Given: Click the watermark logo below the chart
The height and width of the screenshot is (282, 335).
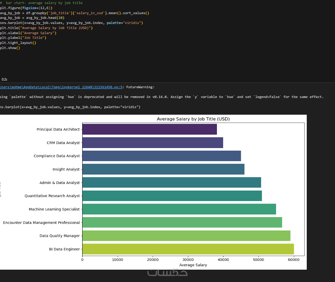Looking at the screenshot, I should pyautogui.click(x=167, y=273).
